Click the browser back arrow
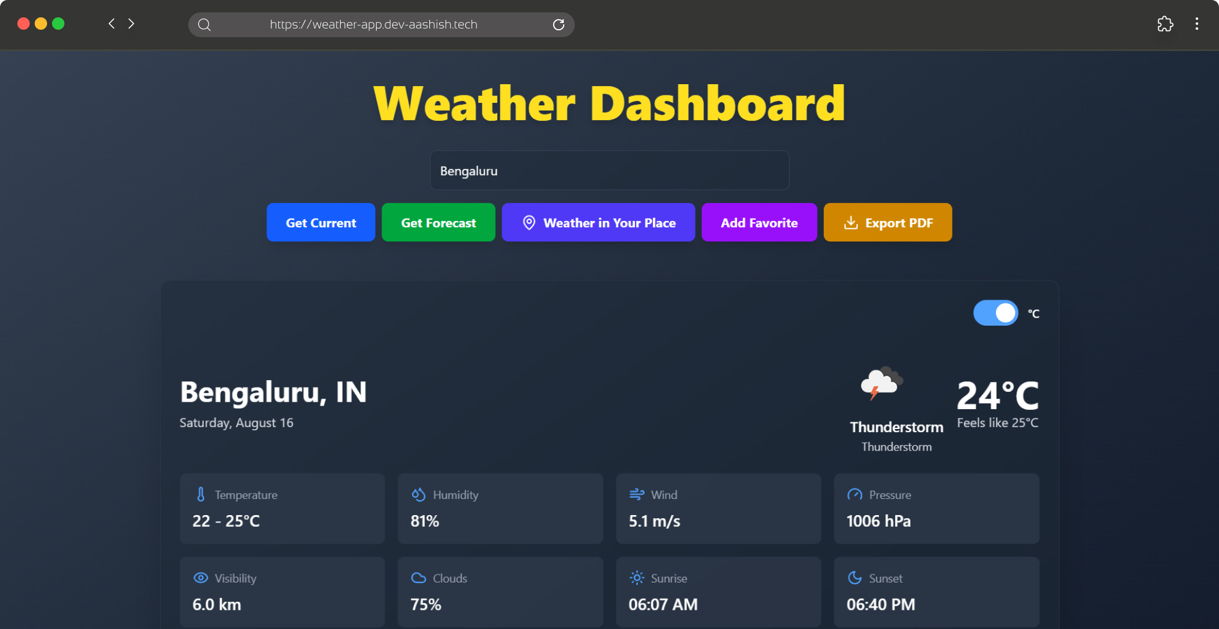The image size is (1219, 629). tap(111, 24)
